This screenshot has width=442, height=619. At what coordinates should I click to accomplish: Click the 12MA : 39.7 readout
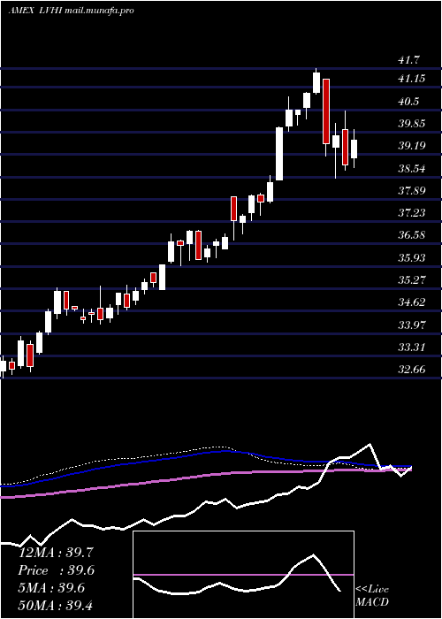(x=56, y=553)
